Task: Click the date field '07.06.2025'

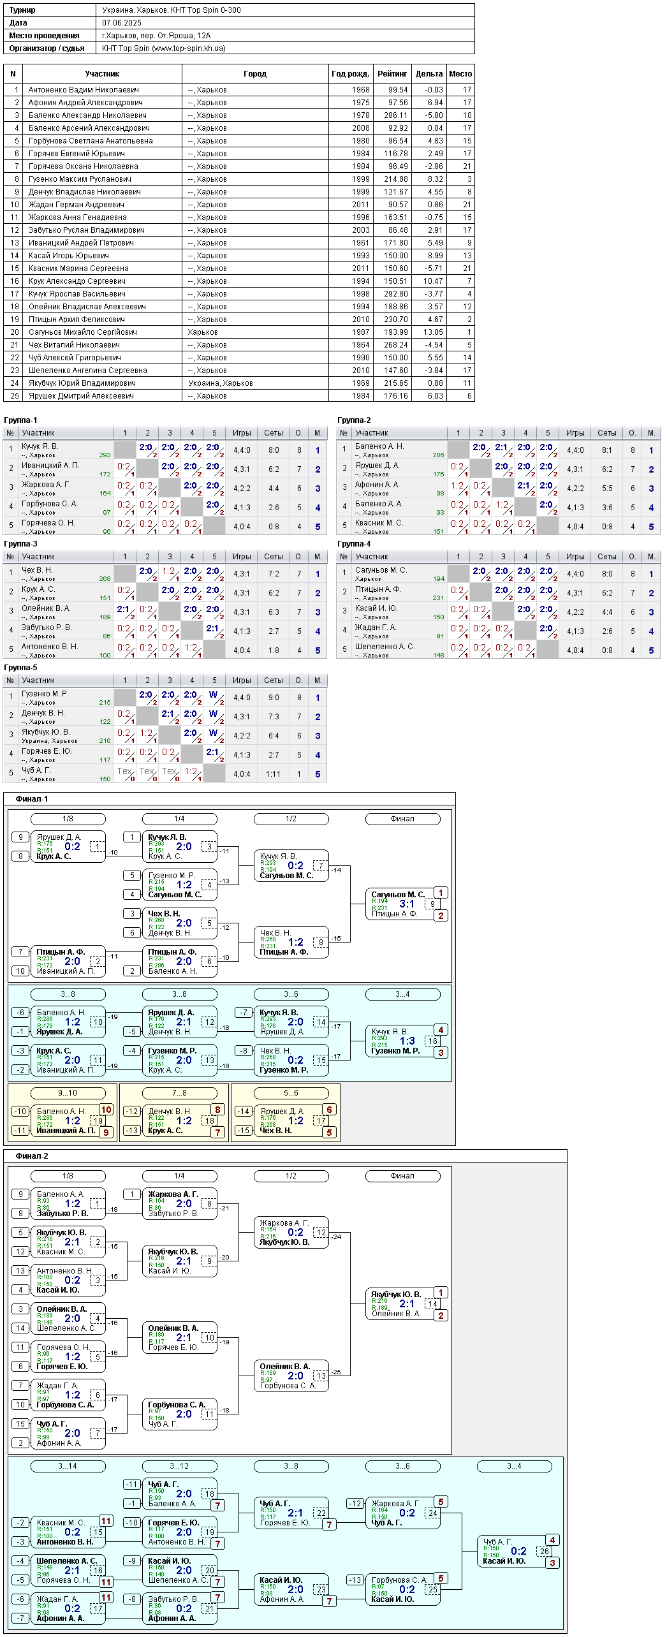Action: pos(122,23)
